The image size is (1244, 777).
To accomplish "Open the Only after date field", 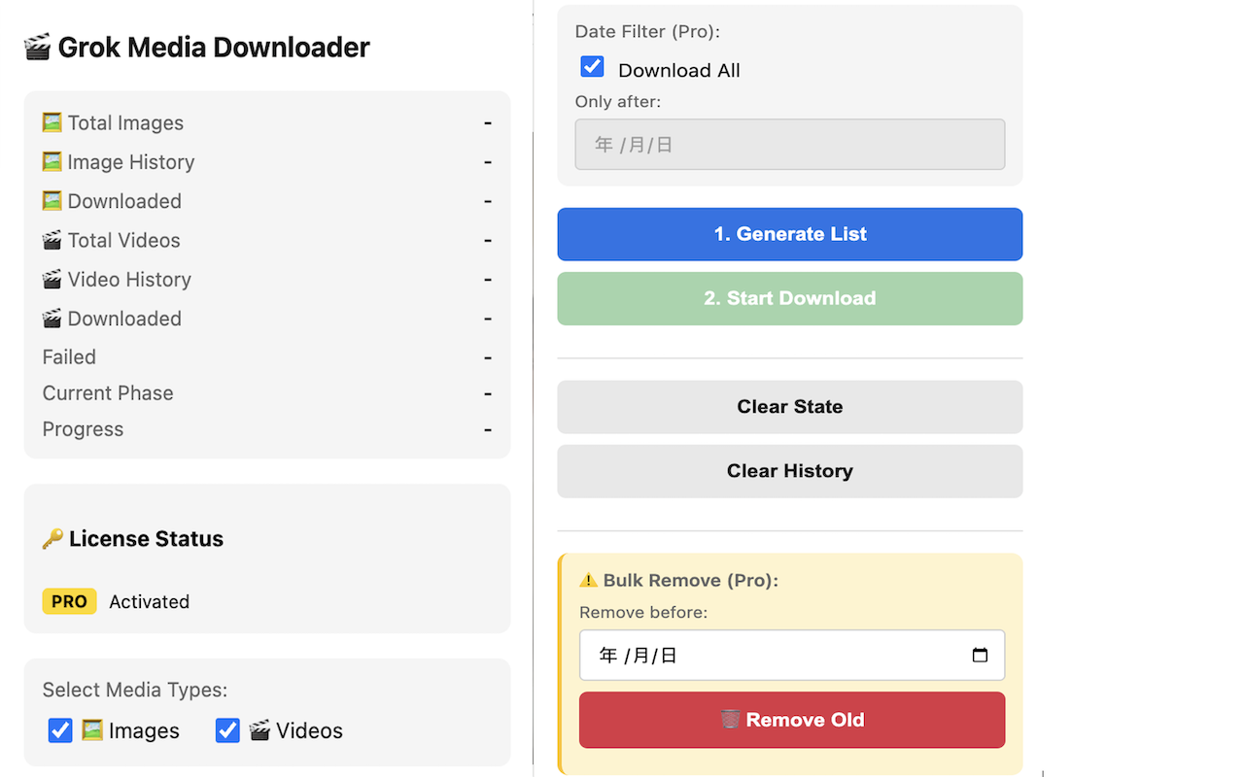I will 789,144.
